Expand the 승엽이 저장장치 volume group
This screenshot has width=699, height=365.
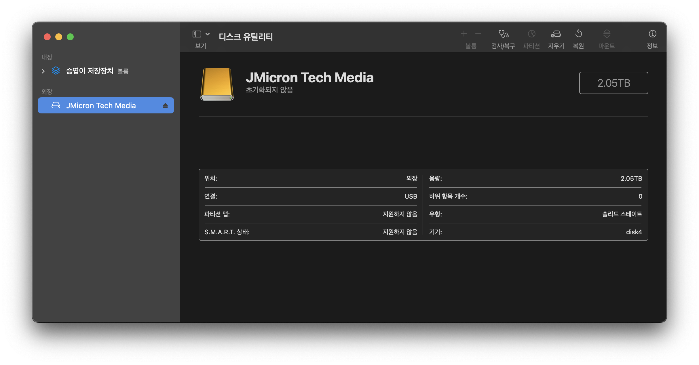coord(43,71)
